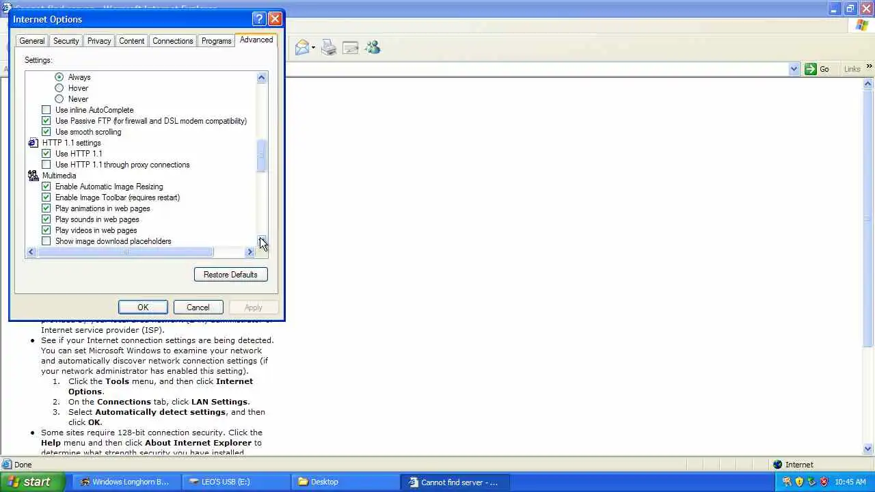The image size is (875, 492).
Task: Click the Go button label
Action: point(824,69)
